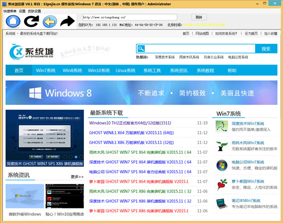Open the Win10系统 navigation tab

coord(99,71)
